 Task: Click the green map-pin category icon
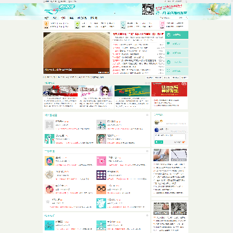pyautogui.click(x=78, y=25)
